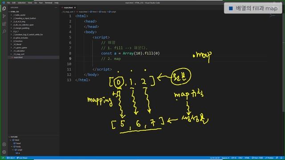
Task: Open the Accounts menu icon
Action: (4, 144)
